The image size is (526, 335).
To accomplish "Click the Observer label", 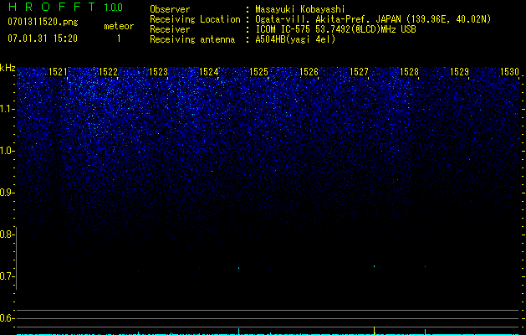I will [x=170, y=9].
